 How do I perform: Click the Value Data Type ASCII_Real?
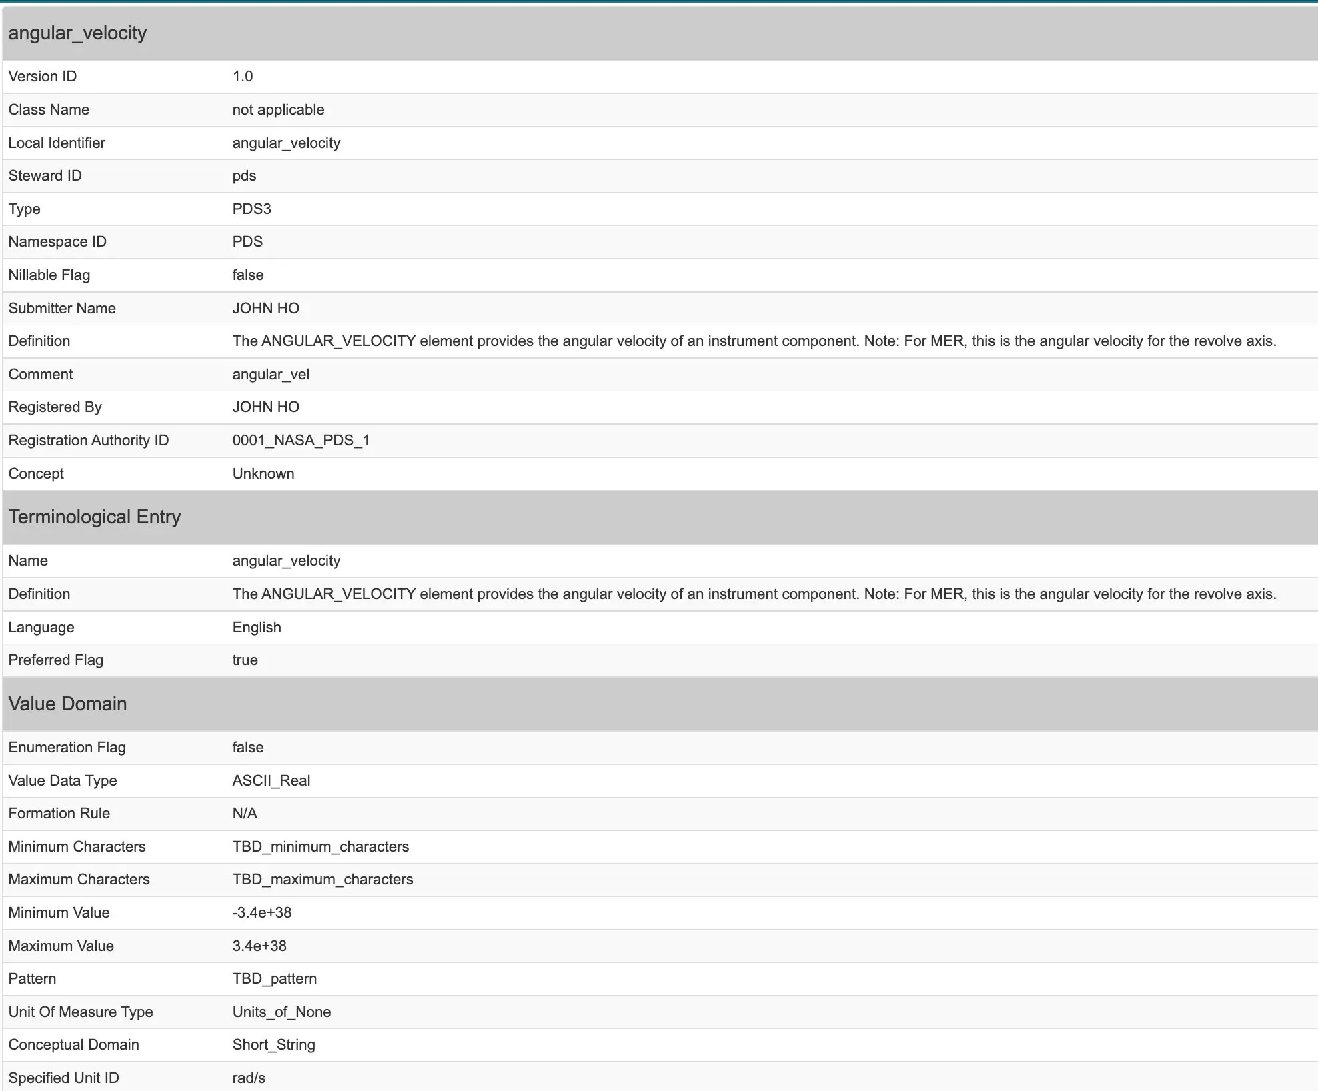(271, 781)
